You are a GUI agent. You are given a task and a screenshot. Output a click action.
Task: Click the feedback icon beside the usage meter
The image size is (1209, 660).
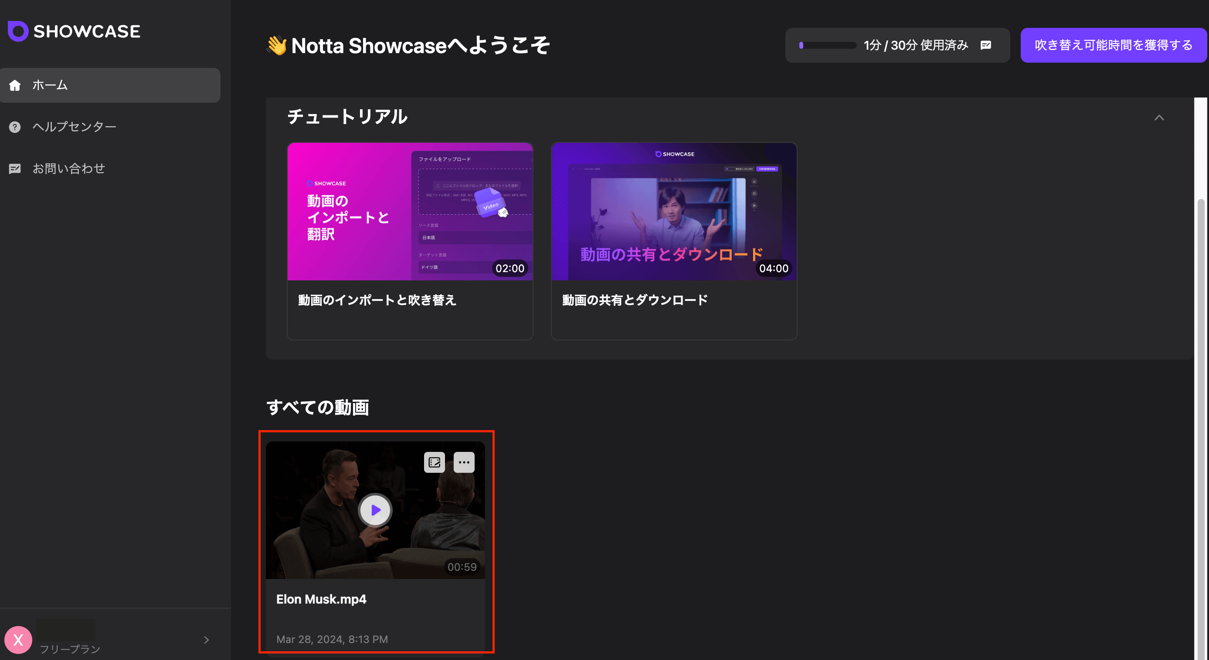coord(986,45)
